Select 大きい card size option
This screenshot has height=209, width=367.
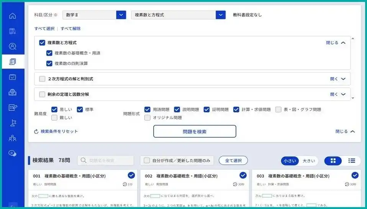[x=308, y=161]
